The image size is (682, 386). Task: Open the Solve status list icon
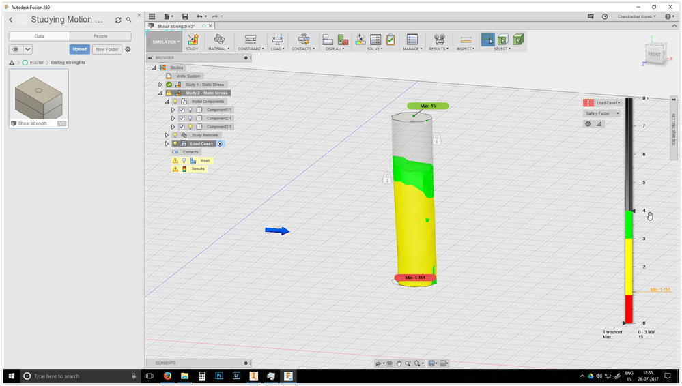(375, 40)
